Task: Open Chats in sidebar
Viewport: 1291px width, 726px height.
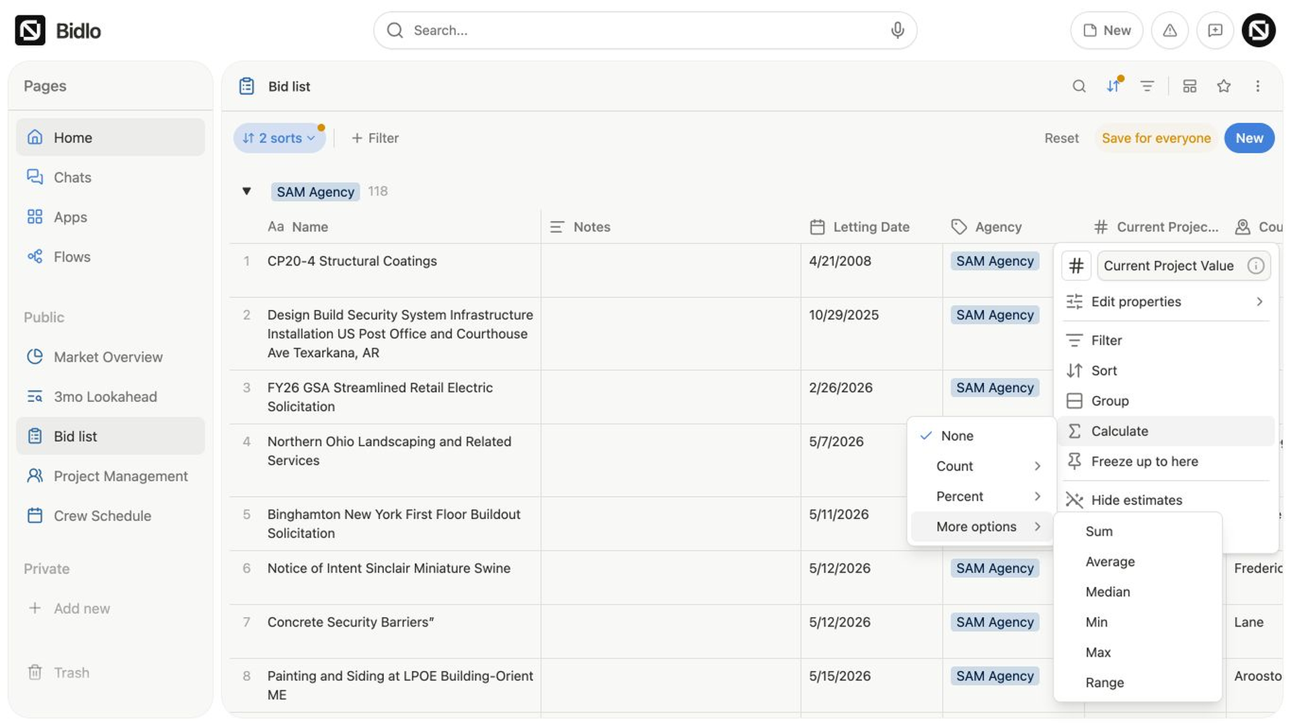Action: point(110,177)
